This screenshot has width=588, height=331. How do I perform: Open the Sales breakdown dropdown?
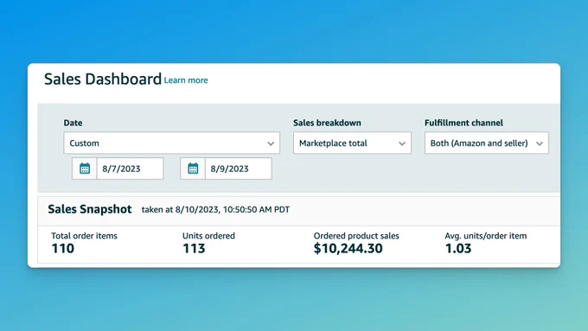coord(352,143)
